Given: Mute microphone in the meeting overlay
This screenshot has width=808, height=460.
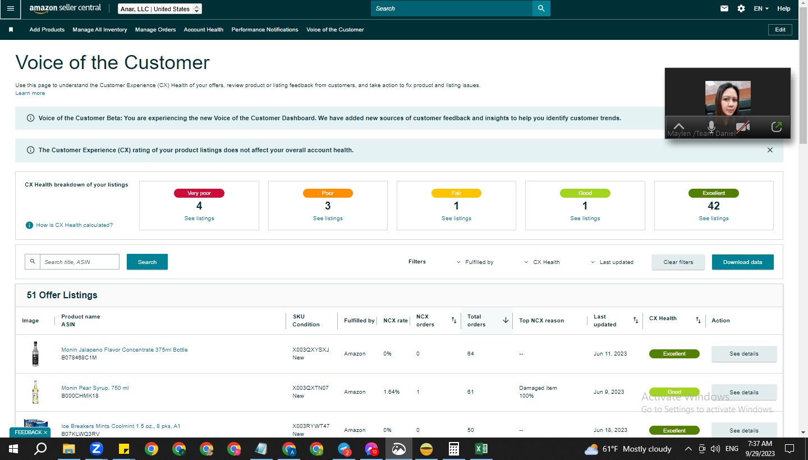Looking at the screenshot, I should [711, 127].
